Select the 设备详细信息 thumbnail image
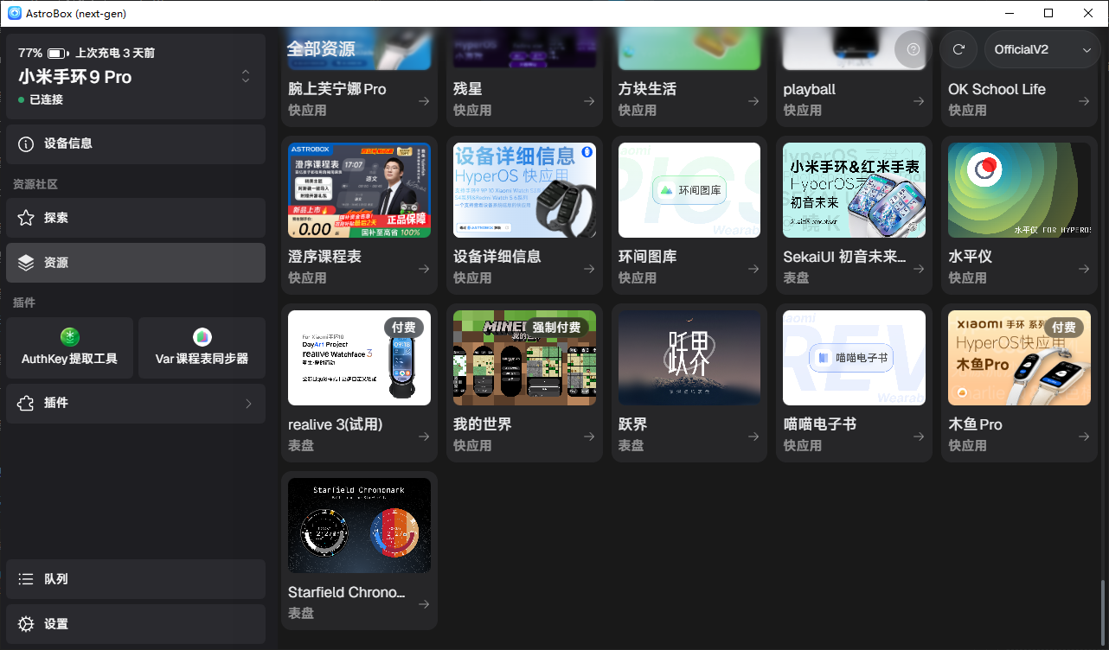This screenshot has height=650, width=1109. pyautogui.click(x=524, y=190)
